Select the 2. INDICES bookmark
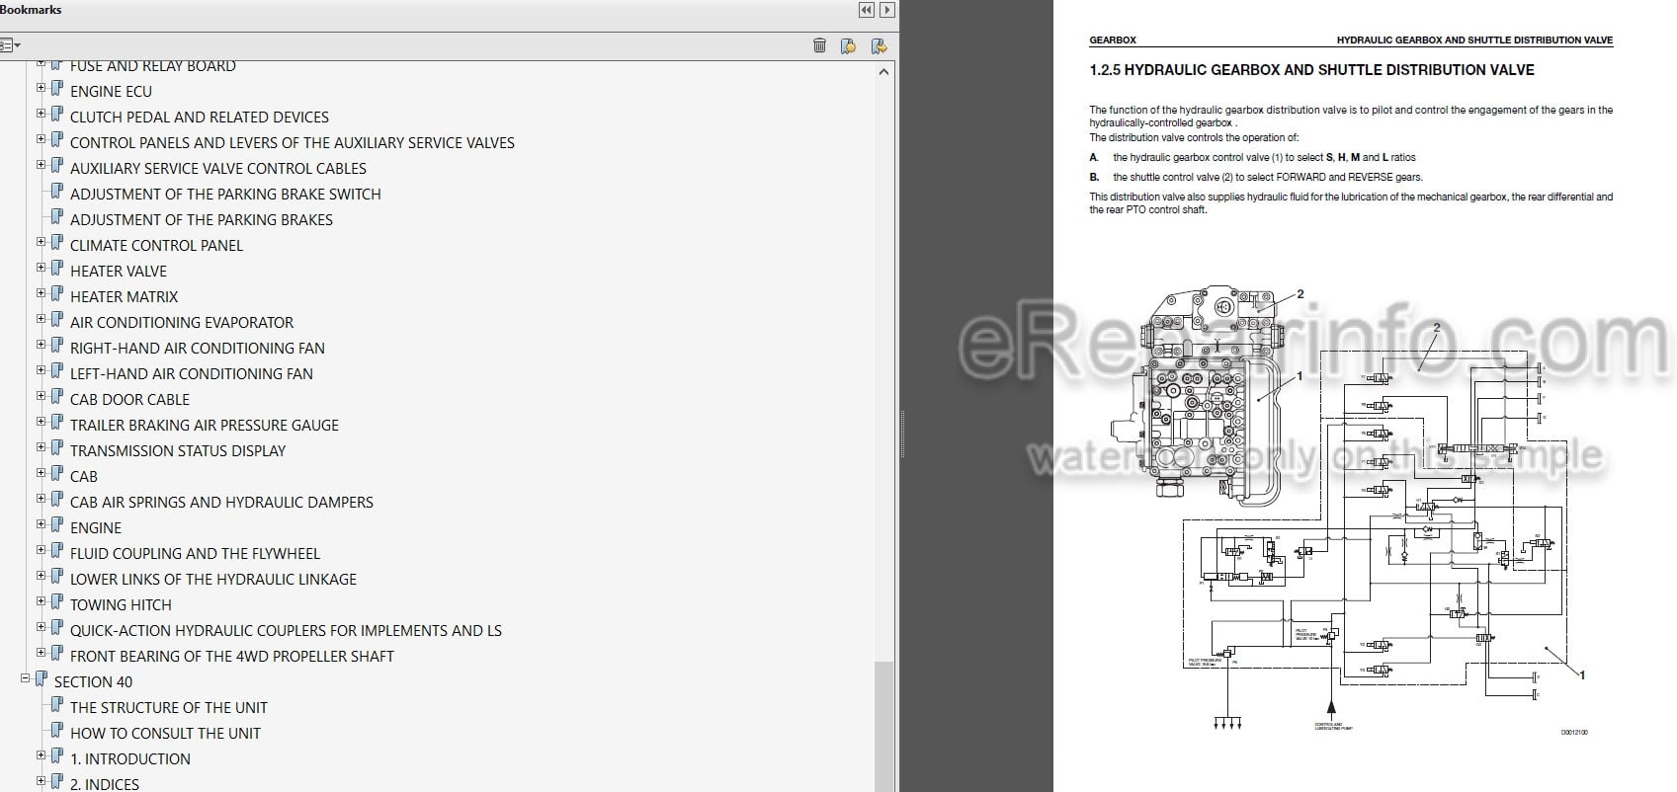Screen dimensions: 1677x792 (105, 784)
